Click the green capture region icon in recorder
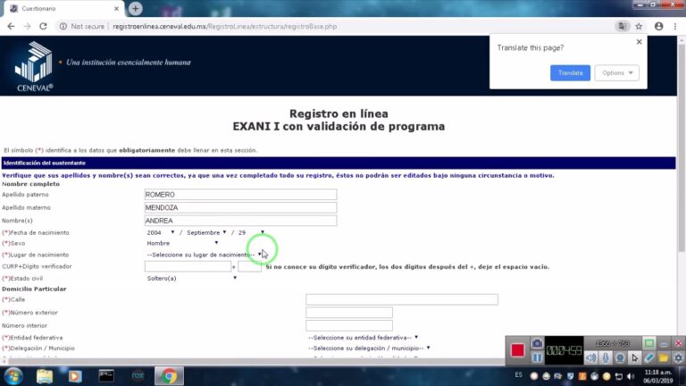 coord(649,343)
